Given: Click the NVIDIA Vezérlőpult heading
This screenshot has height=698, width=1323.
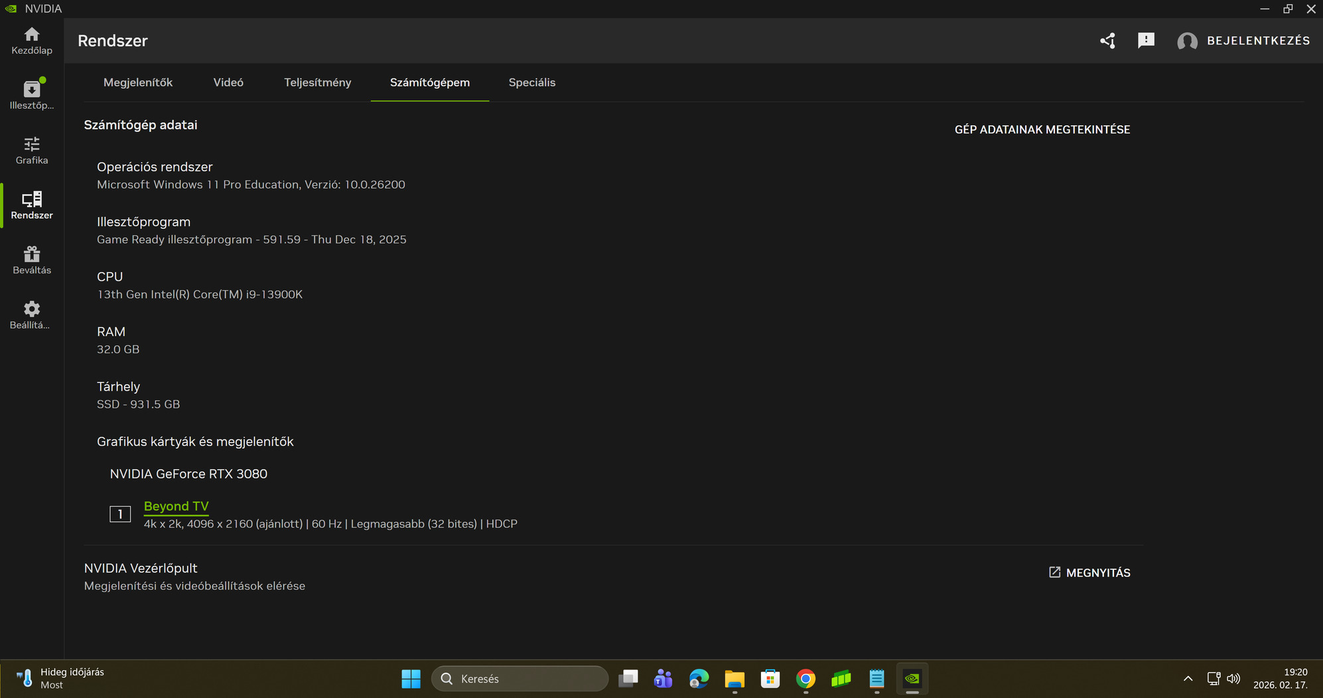Looking at the screenshot, I should point(141,569).
